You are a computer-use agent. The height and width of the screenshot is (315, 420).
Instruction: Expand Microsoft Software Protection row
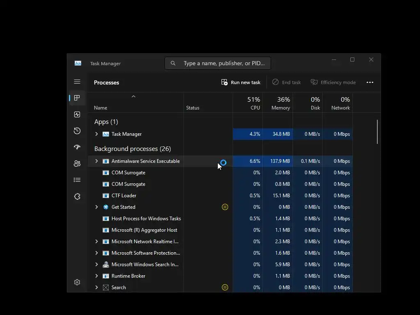click(x=97, y=253)
